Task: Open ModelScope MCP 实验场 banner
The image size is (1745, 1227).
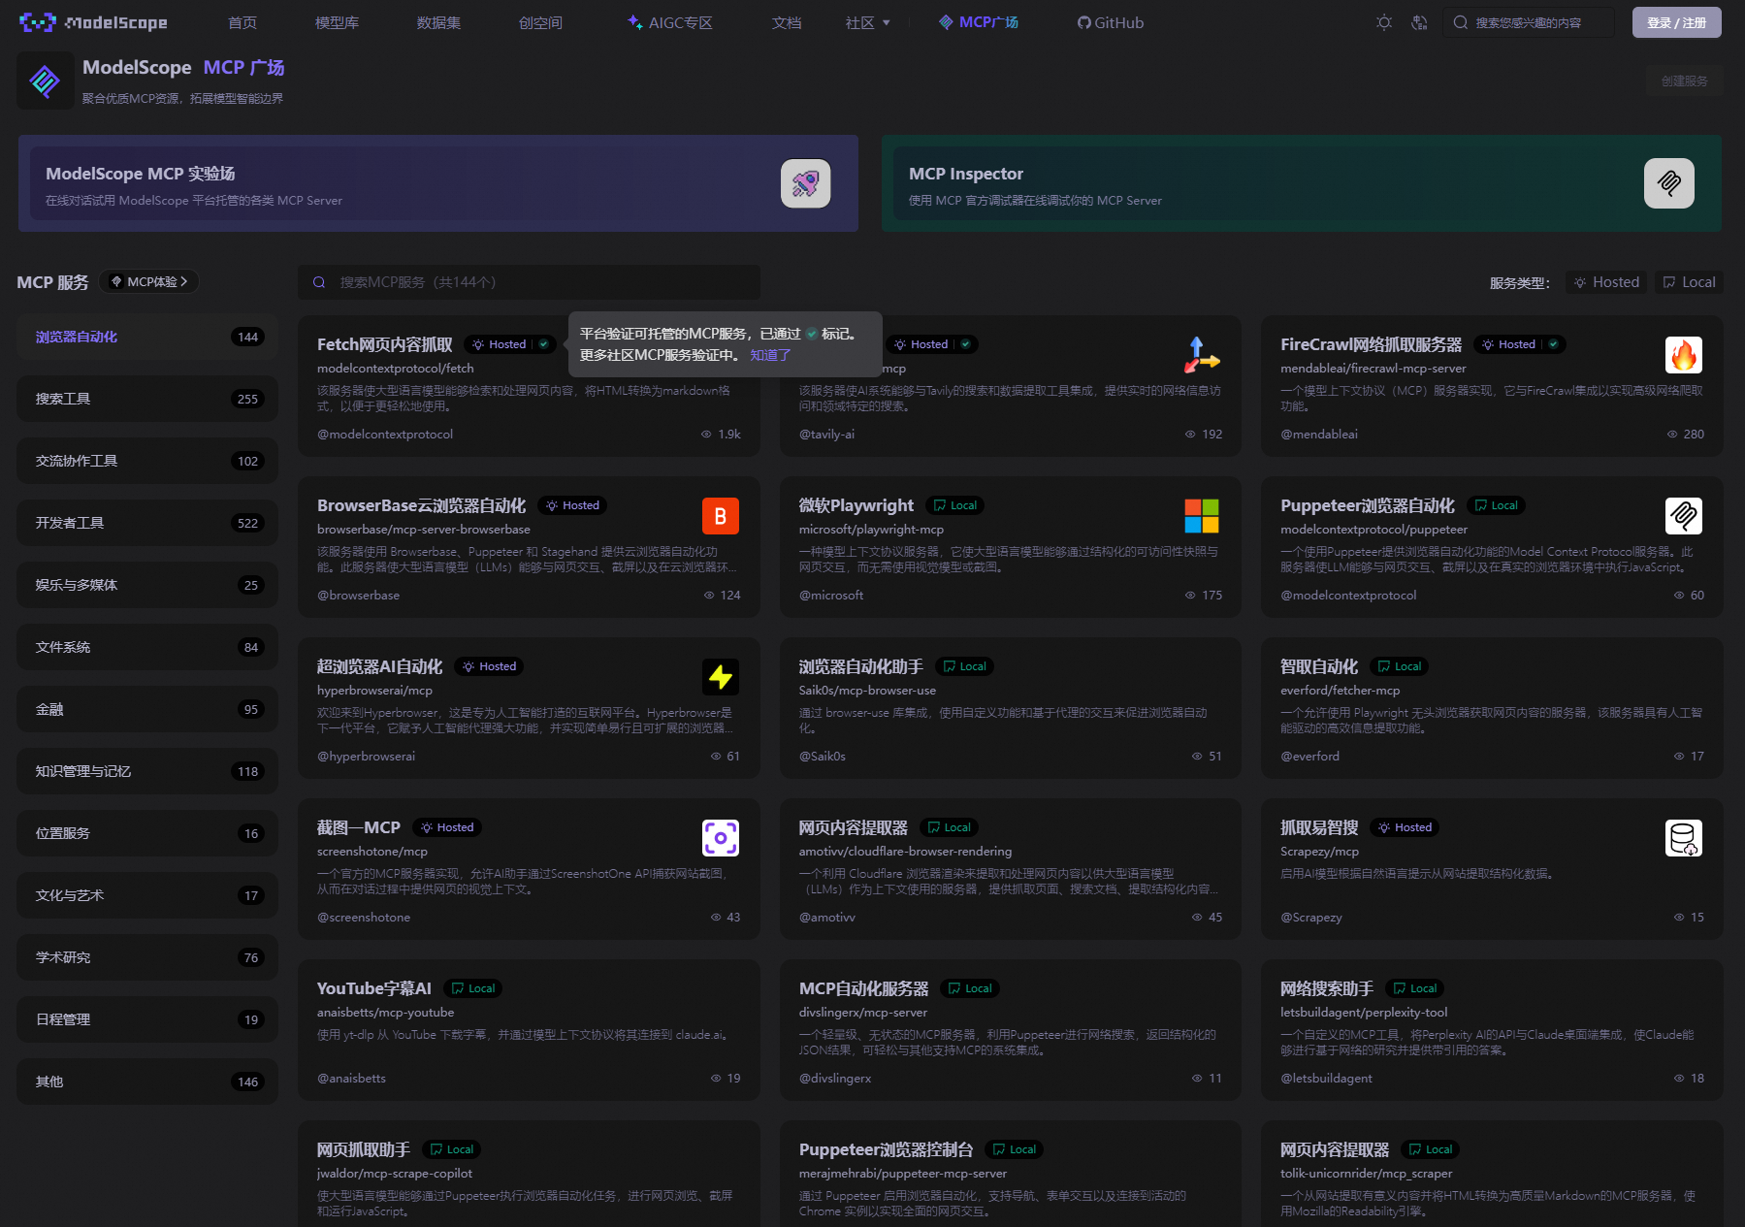Action: click(x=438, y=183)
